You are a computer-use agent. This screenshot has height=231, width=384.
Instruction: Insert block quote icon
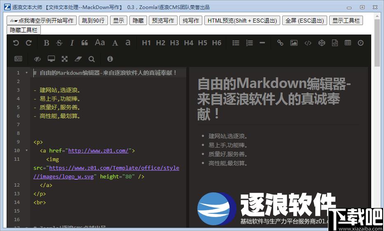point(85,43)
